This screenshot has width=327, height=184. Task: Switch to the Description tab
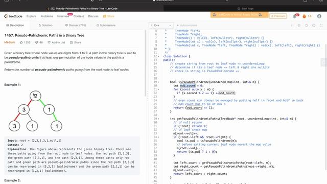[x=15, y=25]
